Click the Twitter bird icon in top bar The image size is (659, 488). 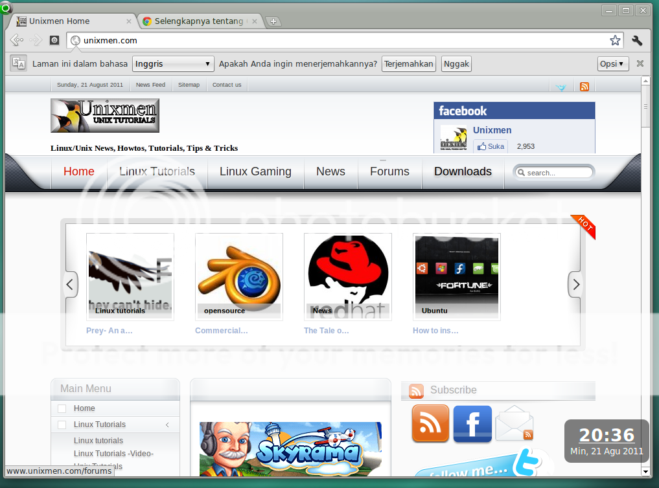coord(561,87)
